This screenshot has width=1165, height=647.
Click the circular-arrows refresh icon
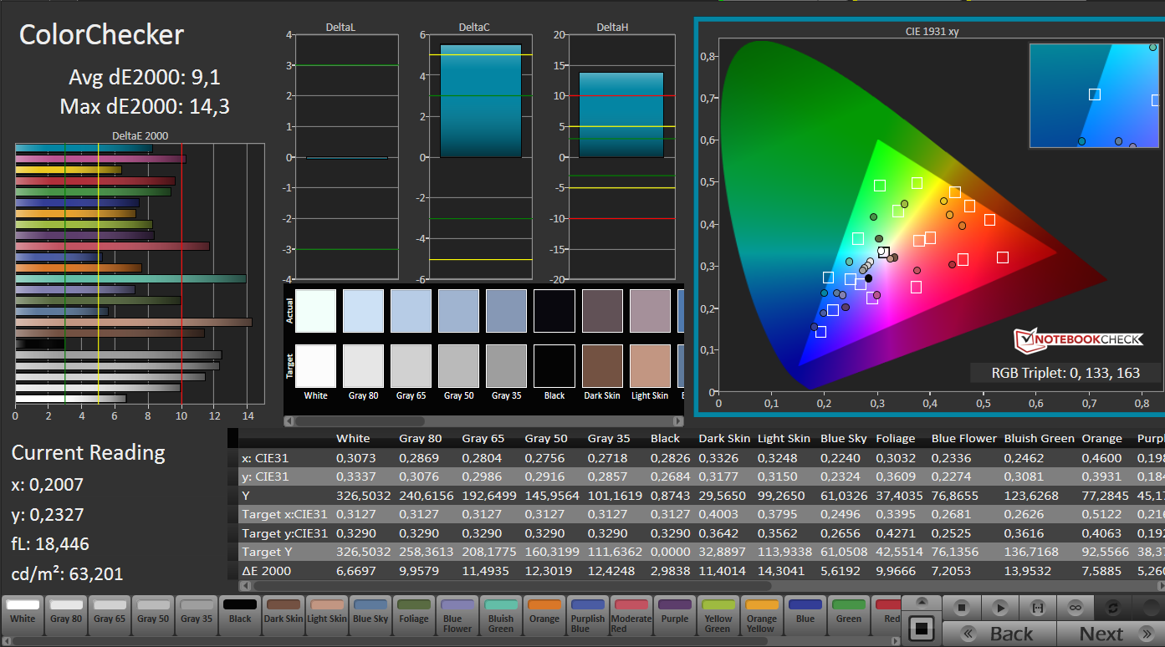point(1113,608)
